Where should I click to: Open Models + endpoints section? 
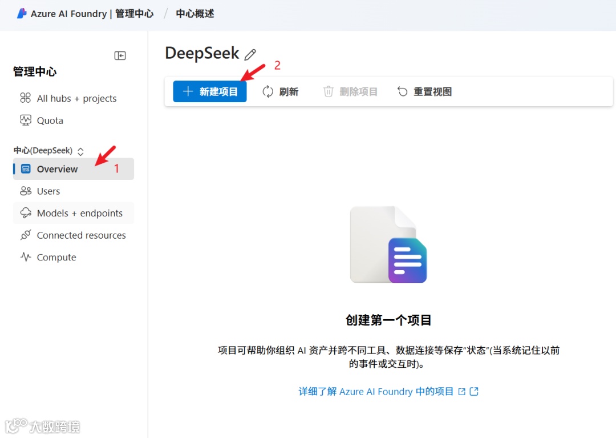click(x=74, y=213)
